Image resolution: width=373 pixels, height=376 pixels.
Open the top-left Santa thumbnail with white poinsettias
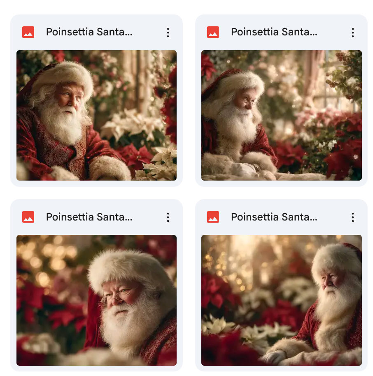[96, 115]
